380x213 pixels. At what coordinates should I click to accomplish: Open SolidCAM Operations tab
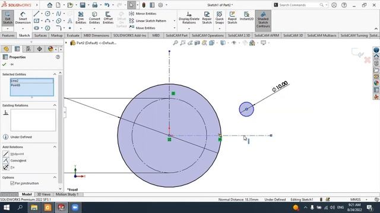208,35
